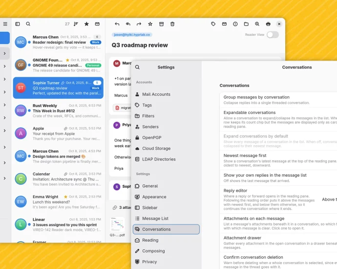Open Appearance settings page
Viewport: 337px width, 269px height.
pyautogui.click(x=166, y=197)
